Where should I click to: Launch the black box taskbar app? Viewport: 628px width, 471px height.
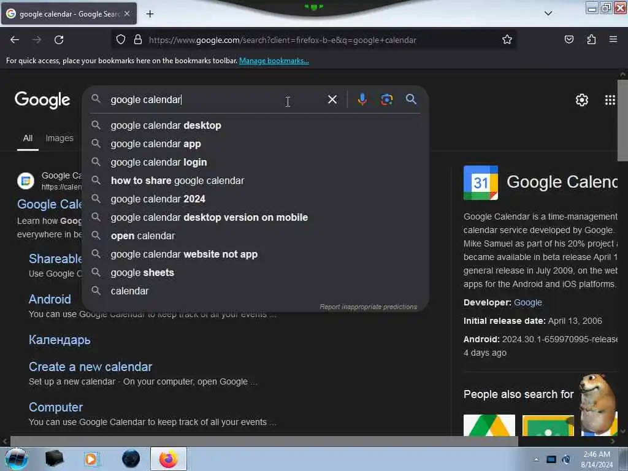point(54,459)
